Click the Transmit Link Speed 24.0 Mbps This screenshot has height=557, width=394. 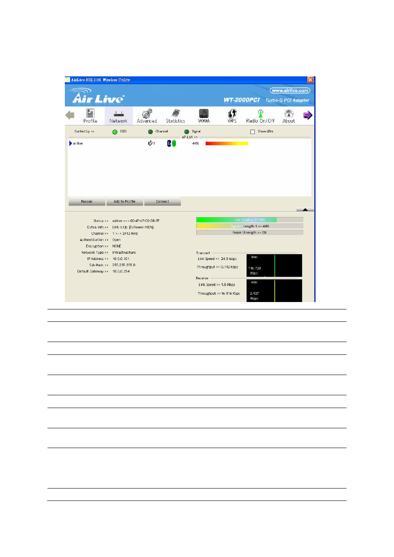click(229, 259)
